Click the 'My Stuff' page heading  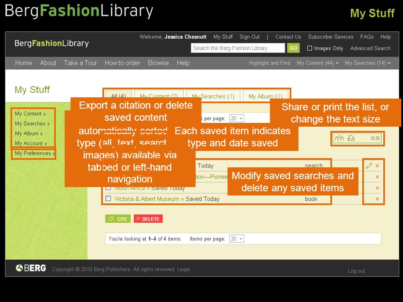pos(32,90)
